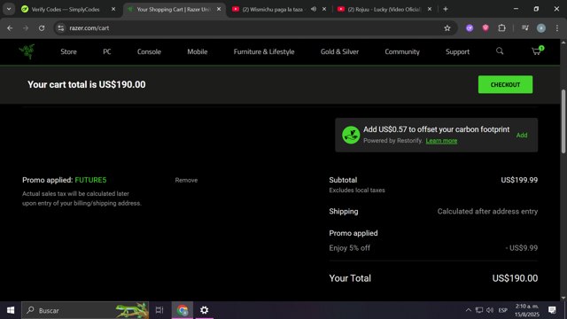Screen dimensions: 567x319
Task: Click the Chrome icon on the taskbar
Action: (183, 310)
